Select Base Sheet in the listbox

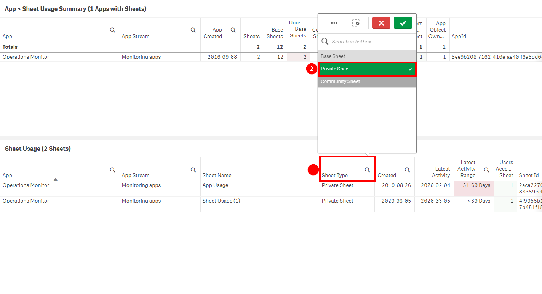(367, 56)
